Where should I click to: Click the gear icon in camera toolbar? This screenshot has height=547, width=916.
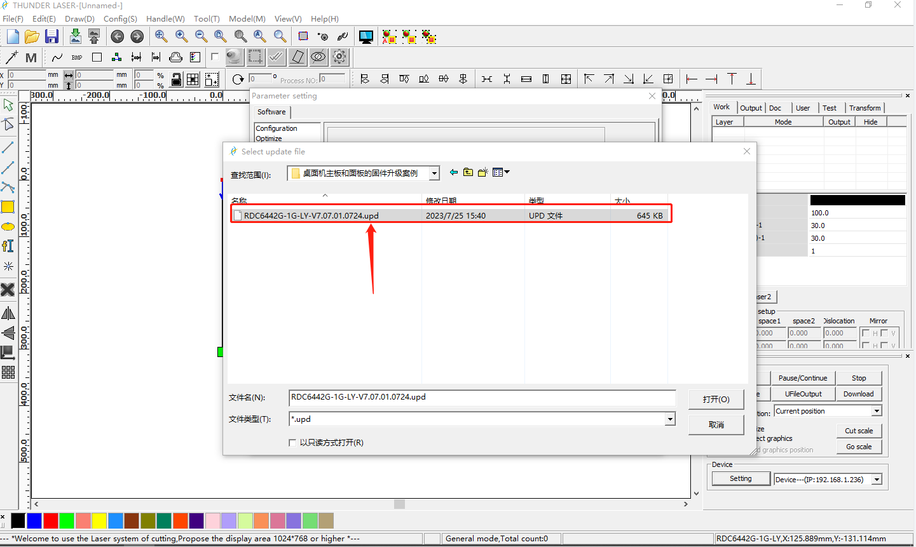340,57
